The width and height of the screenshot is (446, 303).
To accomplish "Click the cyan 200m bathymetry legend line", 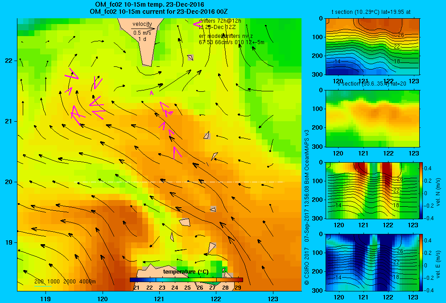I will click(43, 286).
